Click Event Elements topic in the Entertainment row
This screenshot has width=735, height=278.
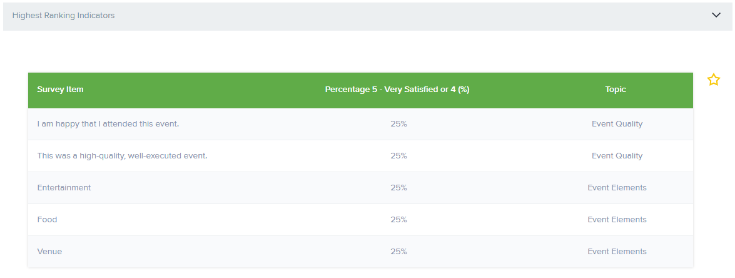click(617, 188)
